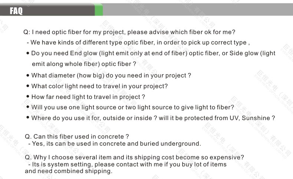Click the bullet before 'How far need light'
293x179 pixels.
(28, 96)
